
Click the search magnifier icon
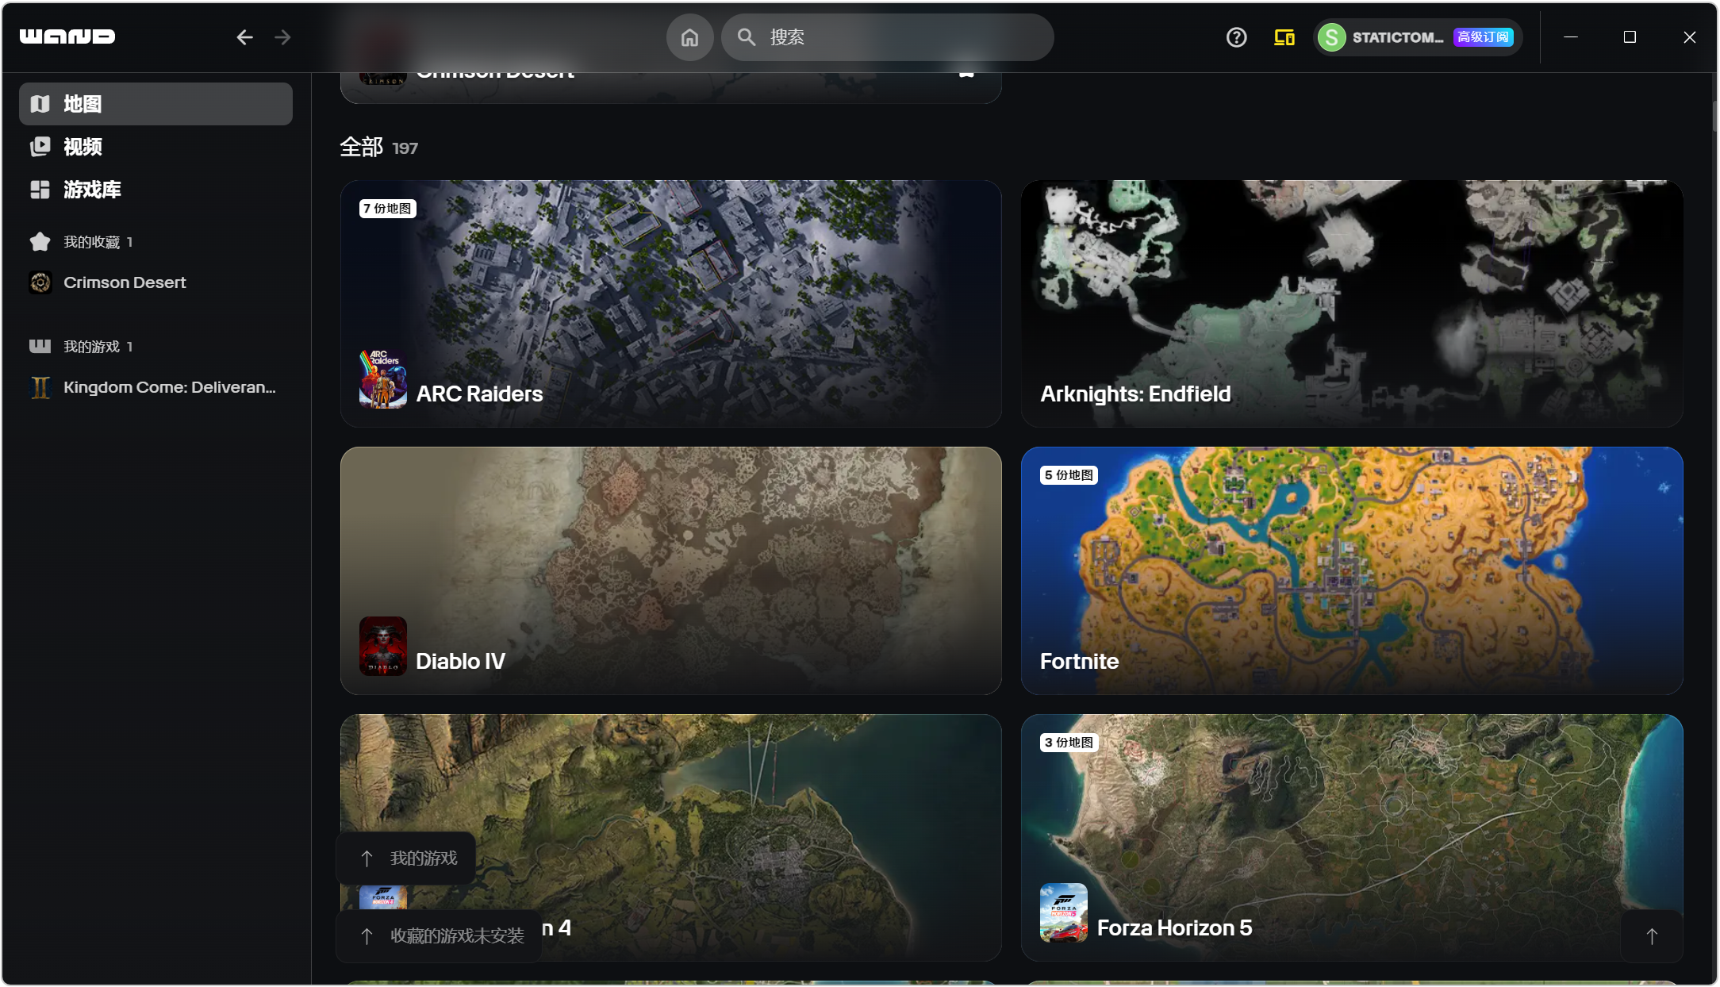click(747, 37)
